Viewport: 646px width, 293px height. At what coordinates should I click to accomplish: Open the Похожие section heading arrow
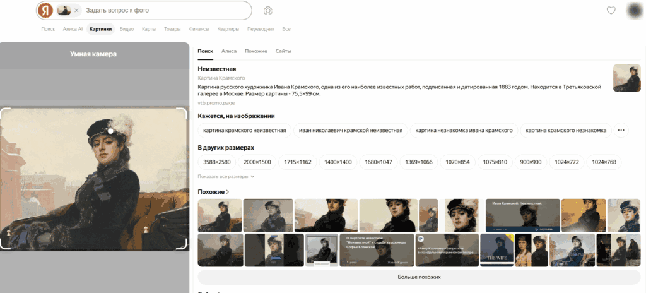pyautogui.click(x=227, y=192)
